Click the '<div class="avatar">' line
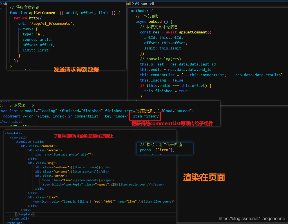The image size is (288, 224). coord(45,150)
